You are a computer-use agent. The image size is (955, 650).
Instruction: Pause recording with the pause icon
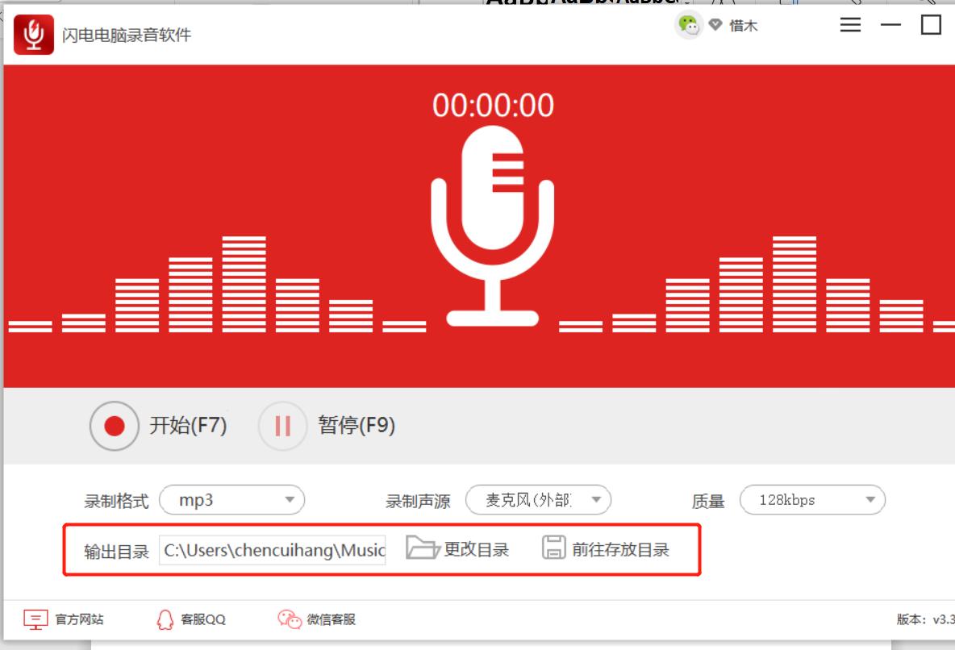point(282,426)
